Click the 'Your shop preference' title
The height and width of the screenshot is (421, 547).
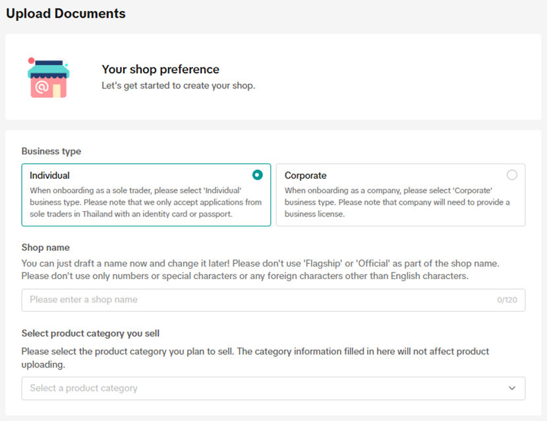[160, 69]
